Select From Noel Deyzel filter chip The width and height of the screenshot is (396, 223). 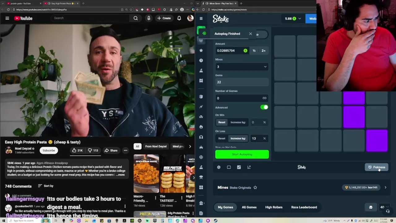tap(156, 146)
